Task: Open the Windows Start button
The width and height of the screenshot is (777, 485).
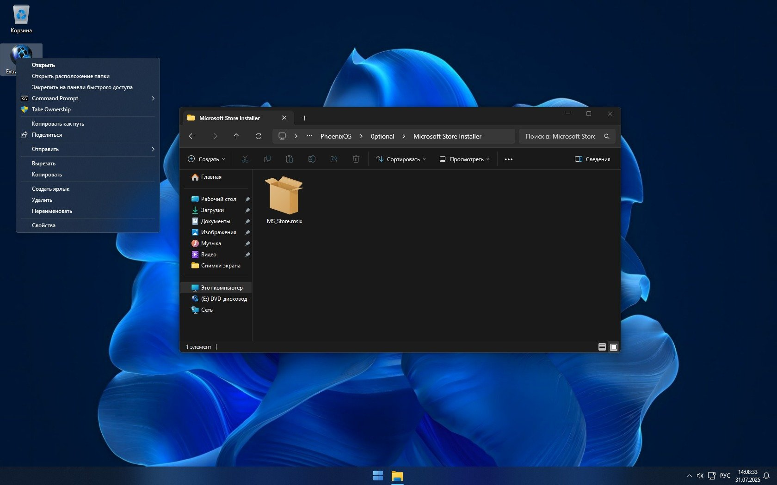Action: (x=378, y=476)
